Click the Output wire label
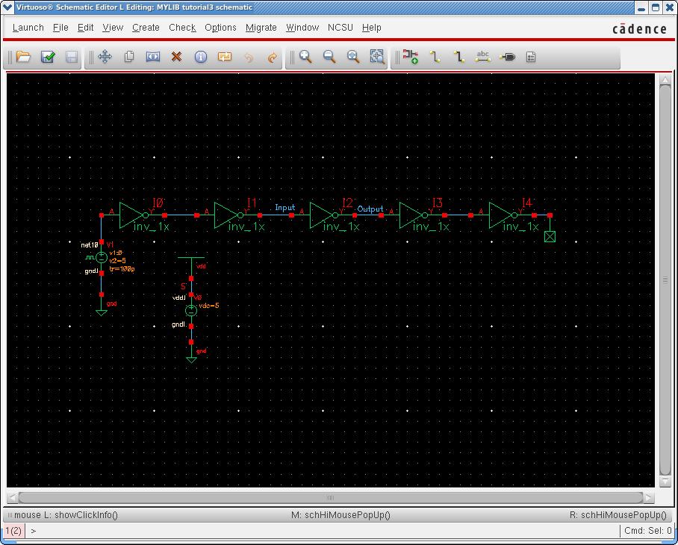 point(370,209)
